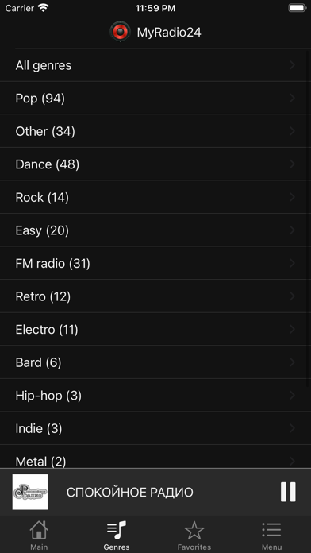
Task: Tap the MyRadio24 speaker logo
Action: pos(121,32)
